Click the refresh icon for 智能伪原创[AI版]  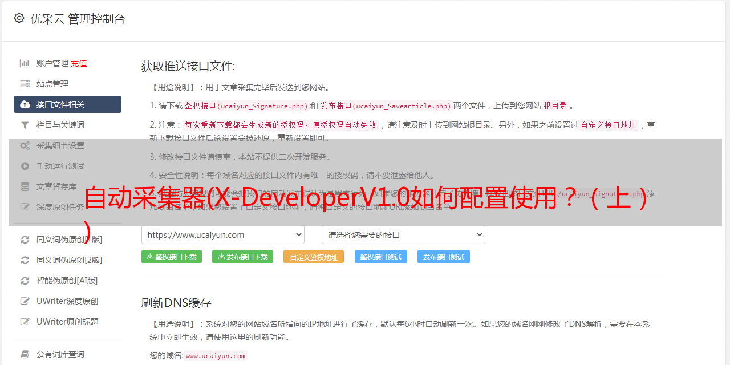(25, 281)
